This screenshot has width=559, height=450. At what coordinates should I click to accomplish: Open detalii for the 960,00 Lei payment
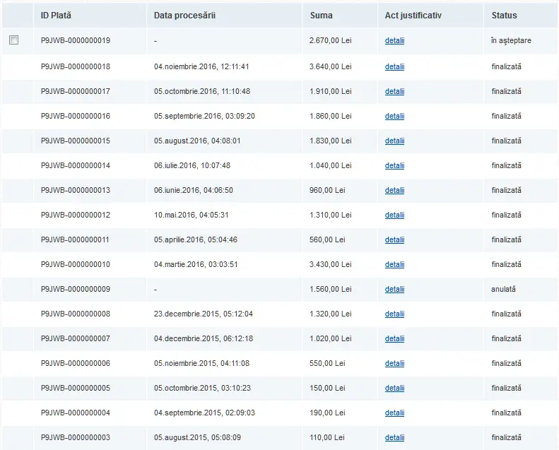point(394,190)
